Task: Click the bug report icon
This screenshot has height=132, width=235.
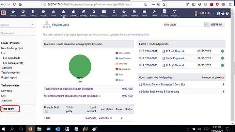Action: [x=219, y=13]
